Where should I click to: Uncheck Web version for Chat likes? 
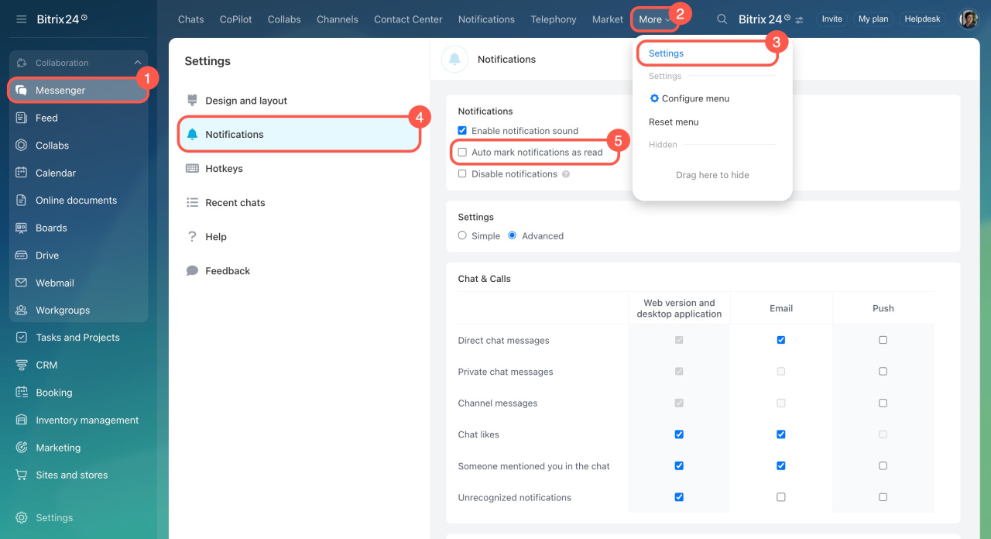(679, 434)
